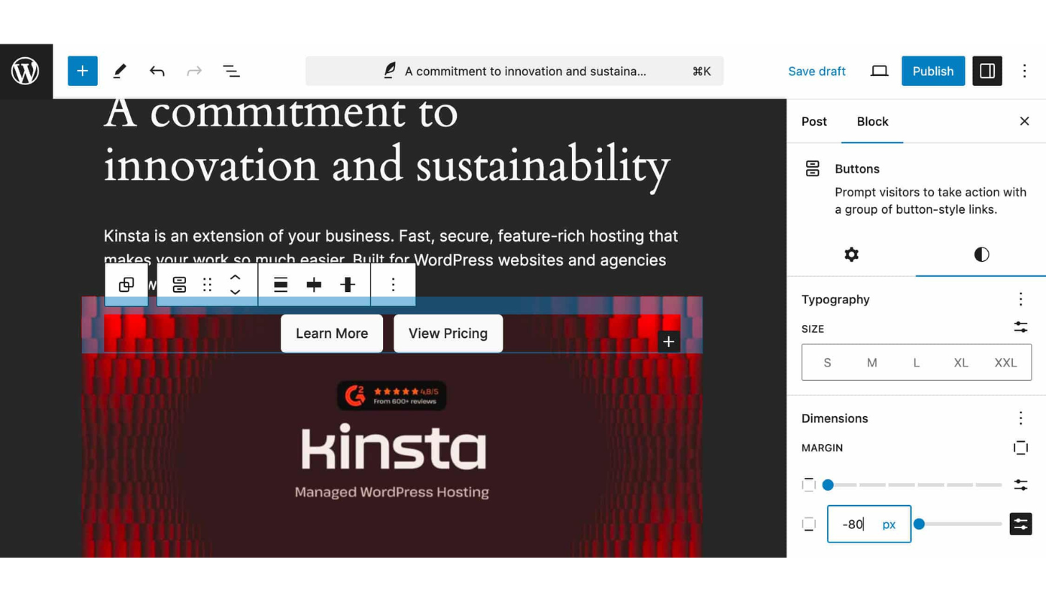The height and width of the screenshot is (602, 1046).
Task: Select the Tools pencil icon
Action: point(120,71)
